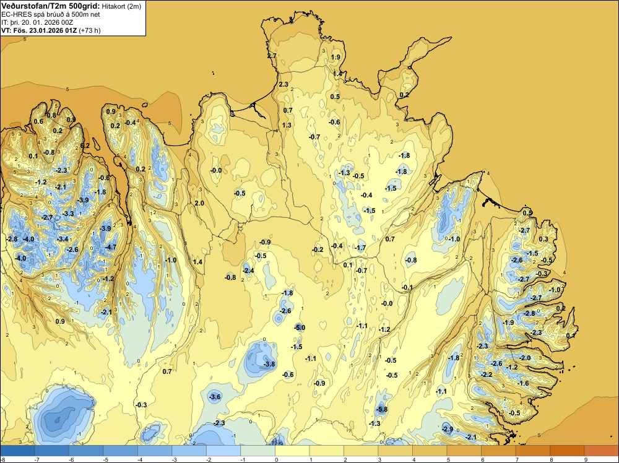Click the -0.1 temperature value
Viewport: 619px width, 463px height.
(407, 287)
